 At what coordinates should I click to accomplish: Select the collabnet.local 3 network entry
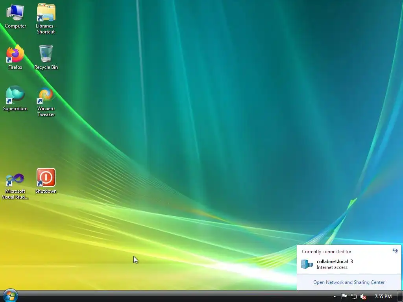coord(349,264)
